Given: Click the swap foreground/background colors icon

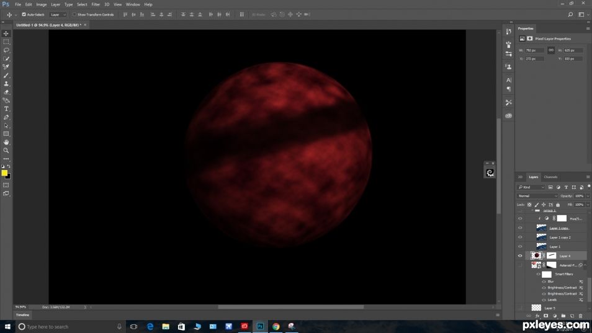Looking at the screenshot, I should (9, 166).
